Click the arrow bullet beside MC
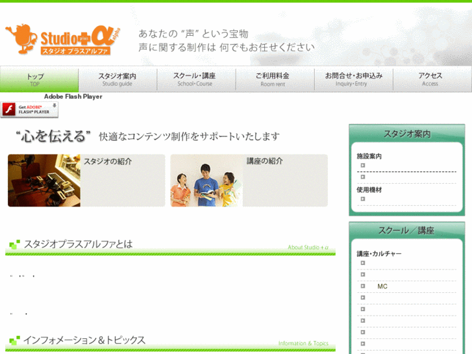Screen dimensions: 472x354 363,286
